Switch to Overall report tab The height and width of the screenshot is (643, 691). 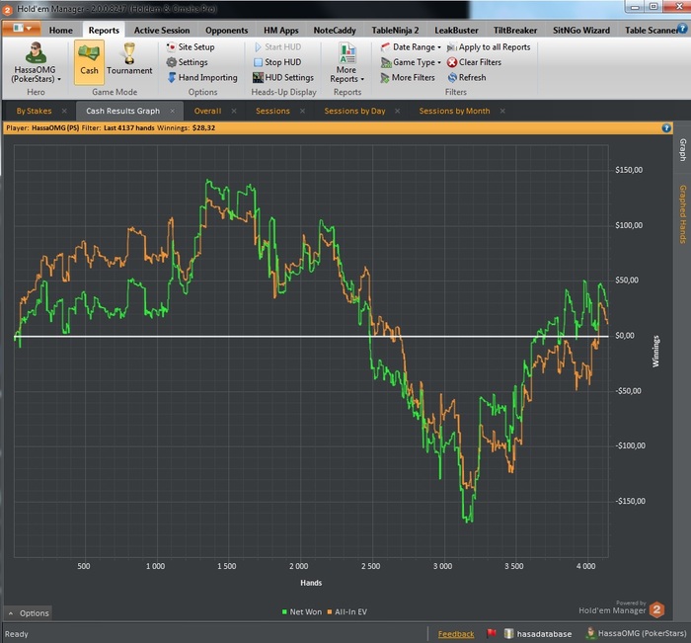click(x=207, y=111)
